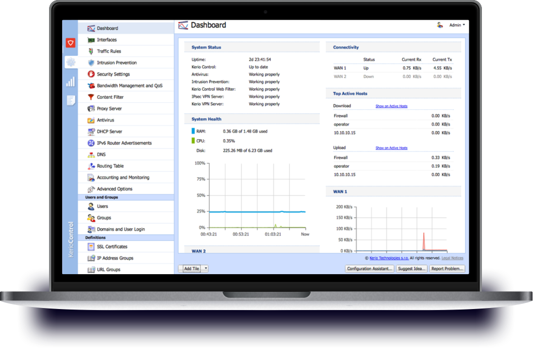Click the logs document icon in left strip
This screenshot has height=349, width=533.
[x=70, y=100]
